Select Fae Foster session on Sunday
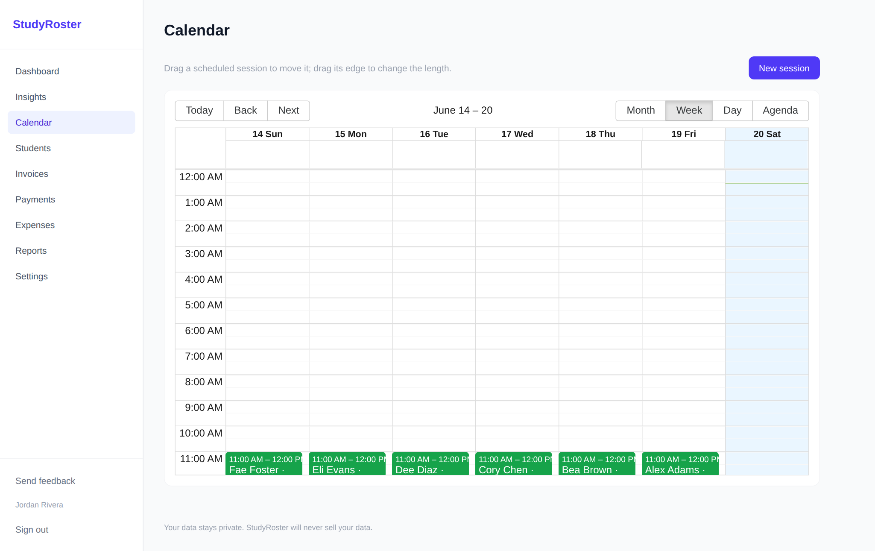The width and height of the screenshot is (875, 551). click(264, 464)
